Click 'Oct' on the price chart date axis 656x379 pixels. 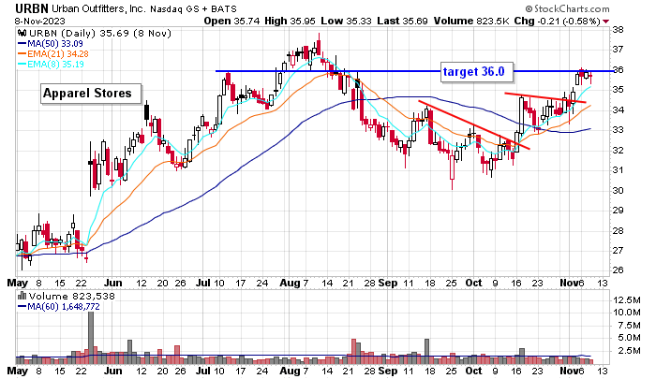click(x=473, y=283)
